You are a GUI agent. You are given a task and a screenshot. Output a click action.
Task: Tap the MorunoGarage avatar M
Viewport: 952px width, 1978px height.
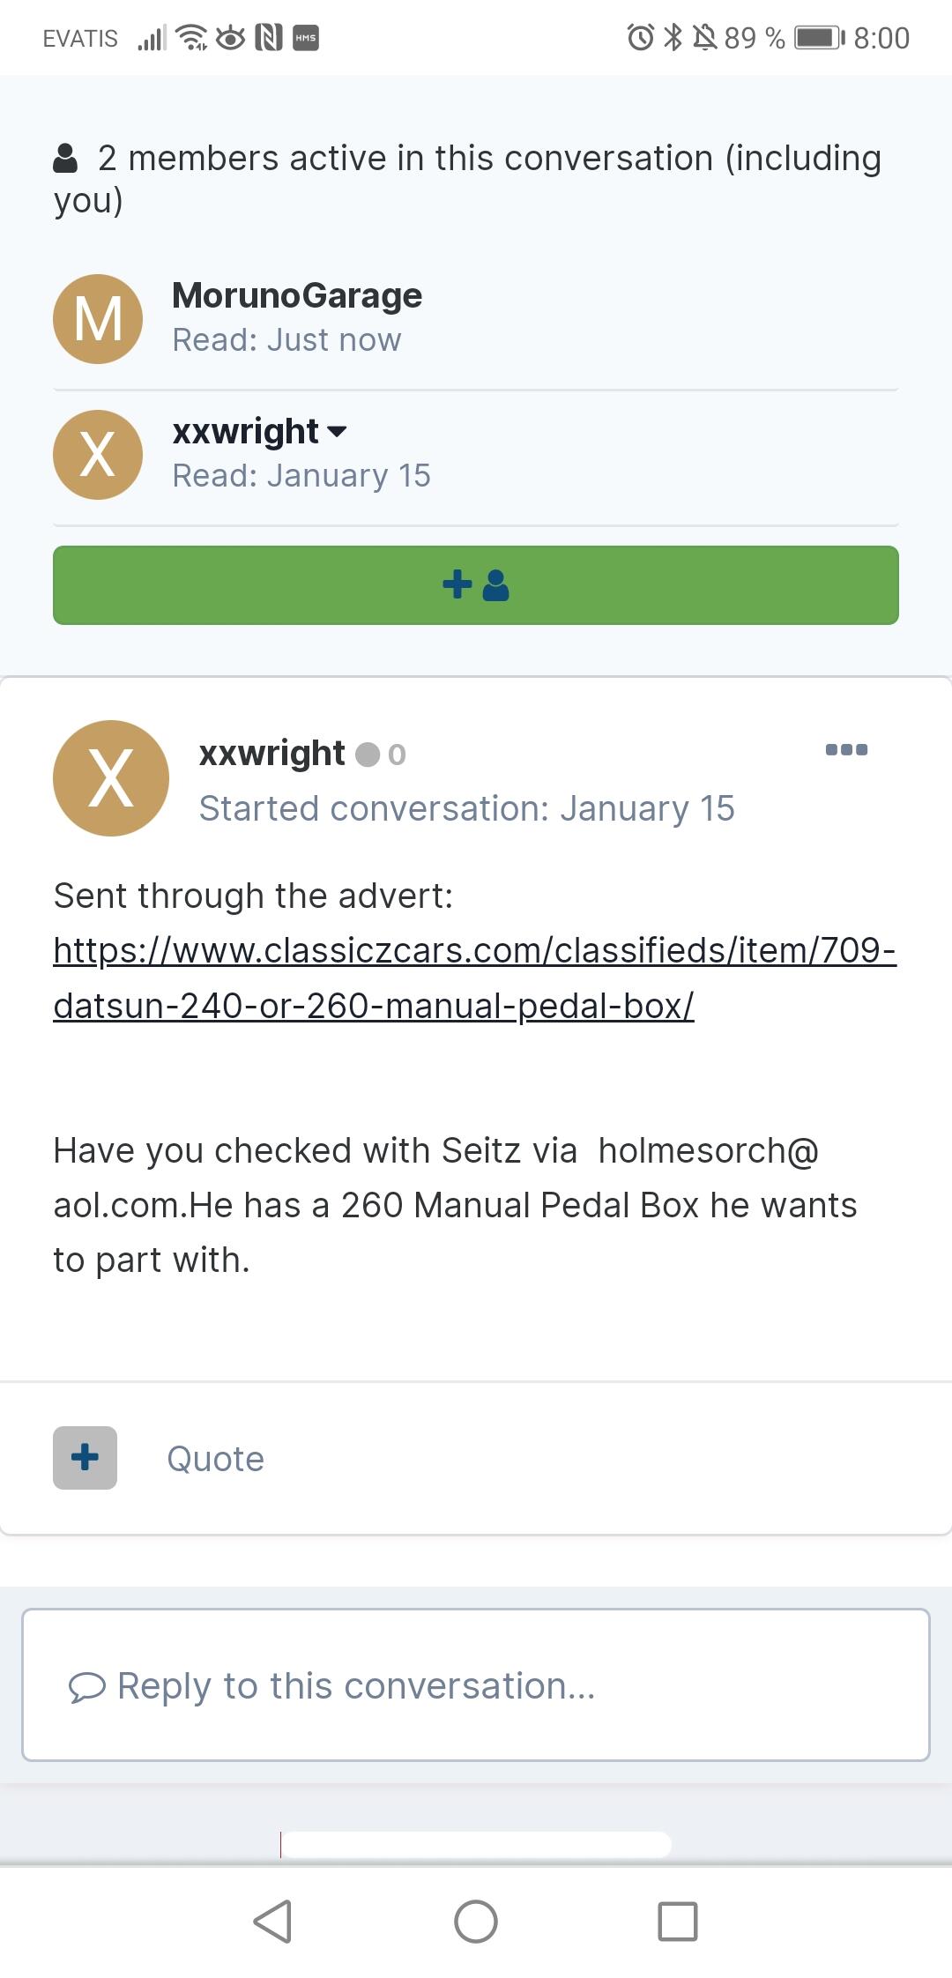98,318
